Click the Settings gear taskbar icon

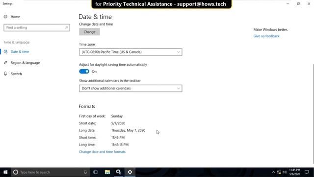pos(130,172)
